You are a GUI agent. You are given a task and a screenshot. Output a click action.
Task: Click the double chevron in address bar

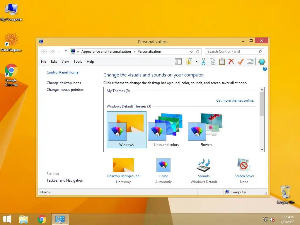coord(78,52)
